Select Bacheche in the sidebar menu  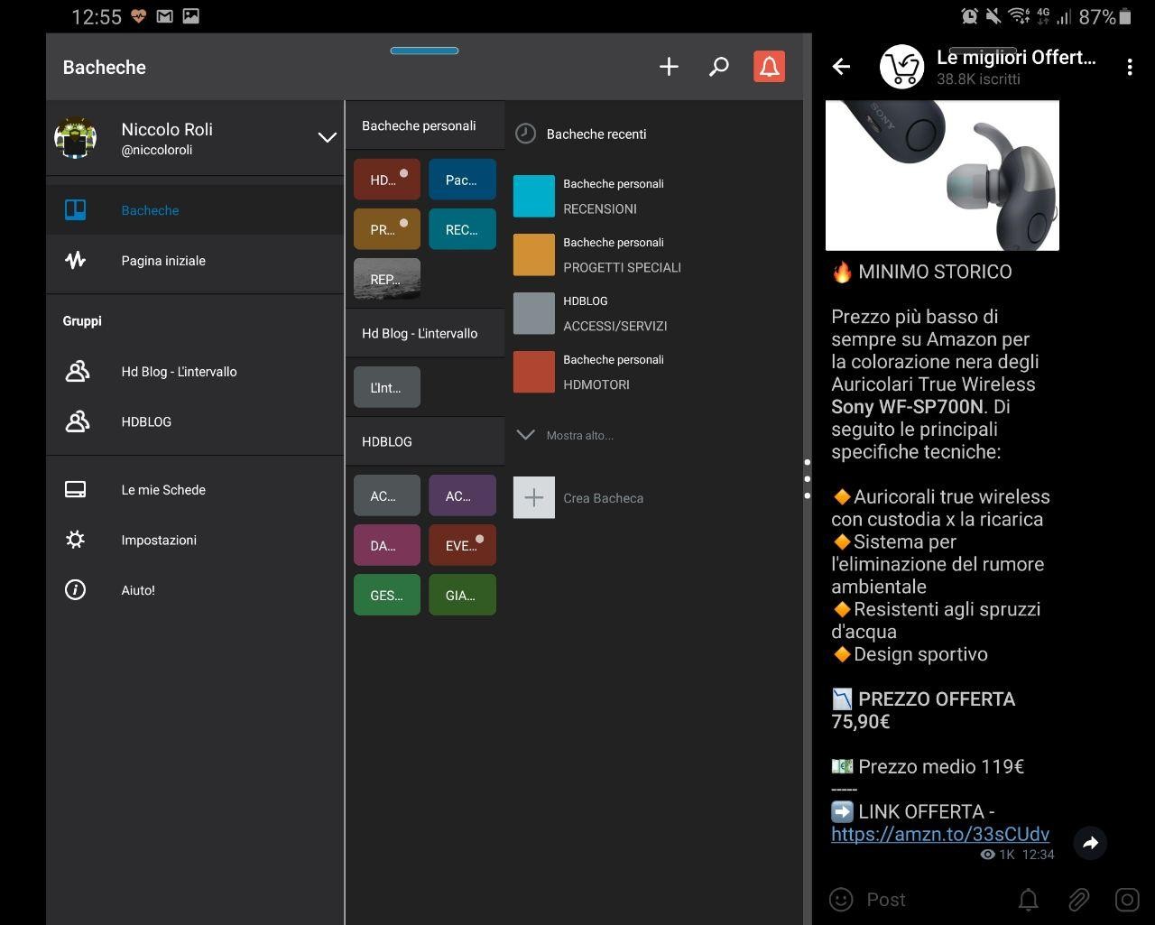click(195, 210)
